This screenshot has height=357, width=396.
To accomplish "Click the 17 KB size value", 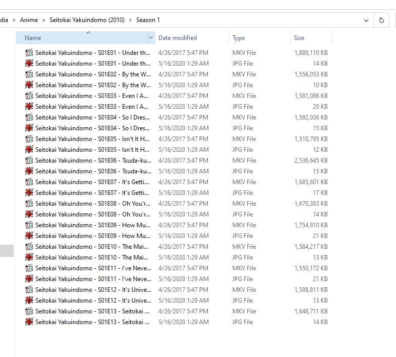I will point(320,193).
